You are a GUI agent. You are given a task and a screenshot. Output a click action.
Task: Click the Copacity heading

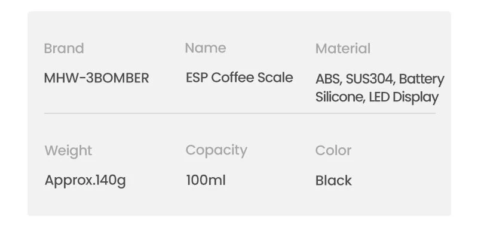click(x=216, y=151)
